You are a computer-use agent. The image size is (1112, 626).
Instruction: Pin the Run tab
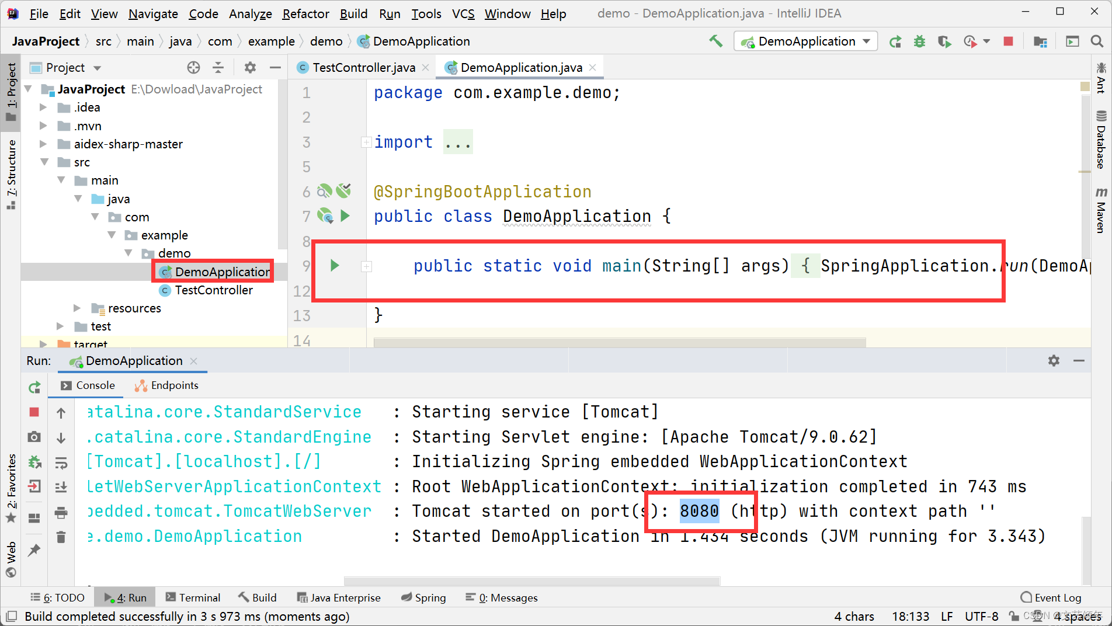coord(34,550)
